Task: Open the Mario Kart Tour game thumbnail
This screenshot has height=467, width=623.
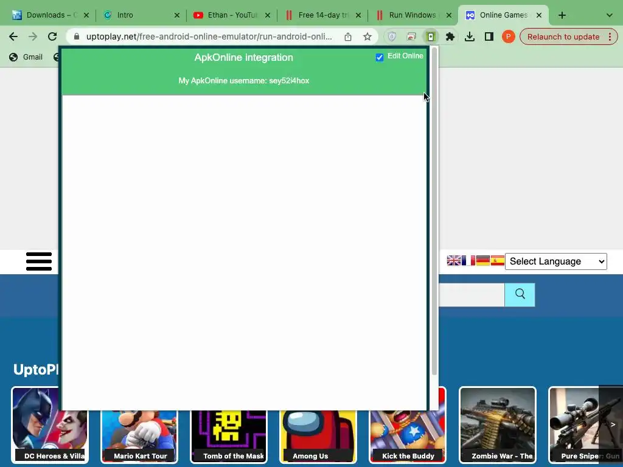Action: click(139, 436)
